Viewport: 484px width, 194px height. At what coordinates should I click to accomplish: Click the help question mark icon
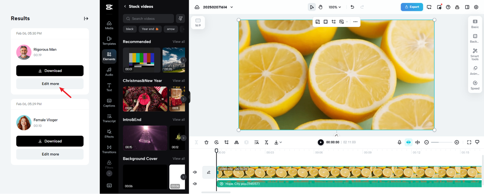448,7
